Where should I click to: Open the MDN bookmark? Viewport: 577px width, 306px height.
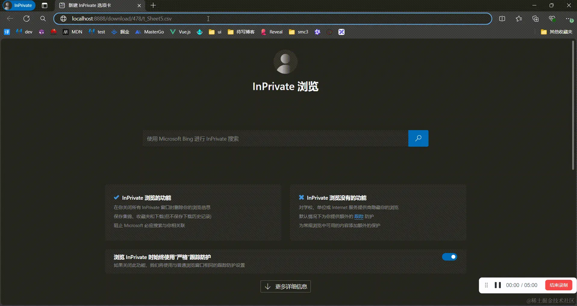tap(73, 32)
